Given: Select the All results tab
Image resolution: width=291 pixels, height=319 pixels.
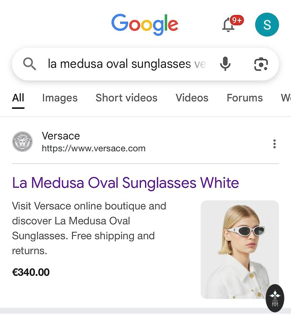Looking at the screenshot, I should [x=18, y=98].
